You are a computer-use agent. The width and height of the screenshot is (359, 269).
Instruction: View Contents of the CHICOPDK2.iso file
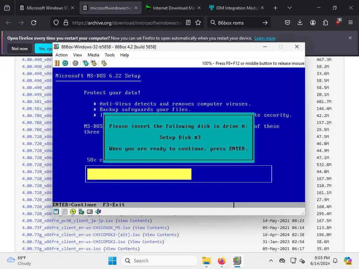click(146, 242)
